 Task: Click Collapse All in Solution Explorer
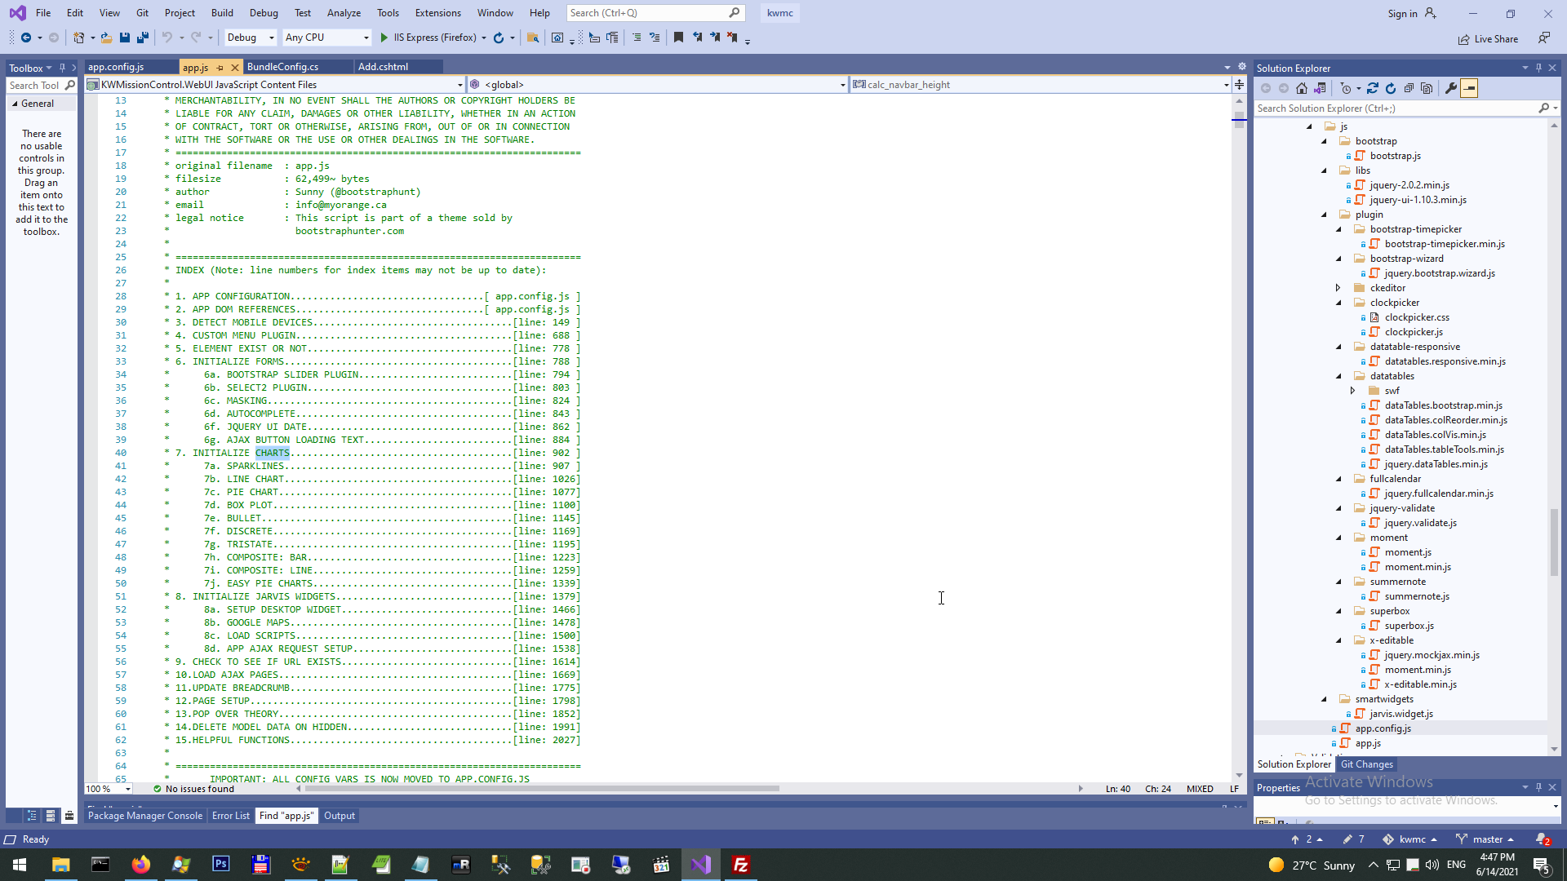(1409, 88)
